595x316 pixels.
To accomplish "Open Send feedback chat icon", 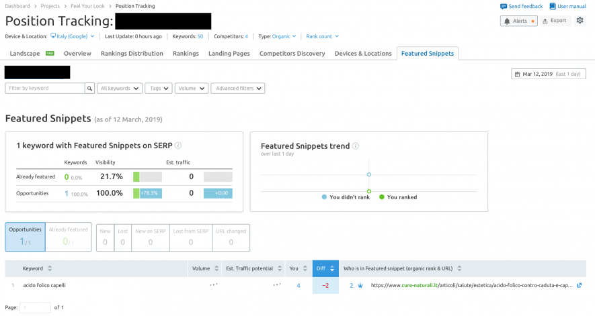I will (504, 7).
